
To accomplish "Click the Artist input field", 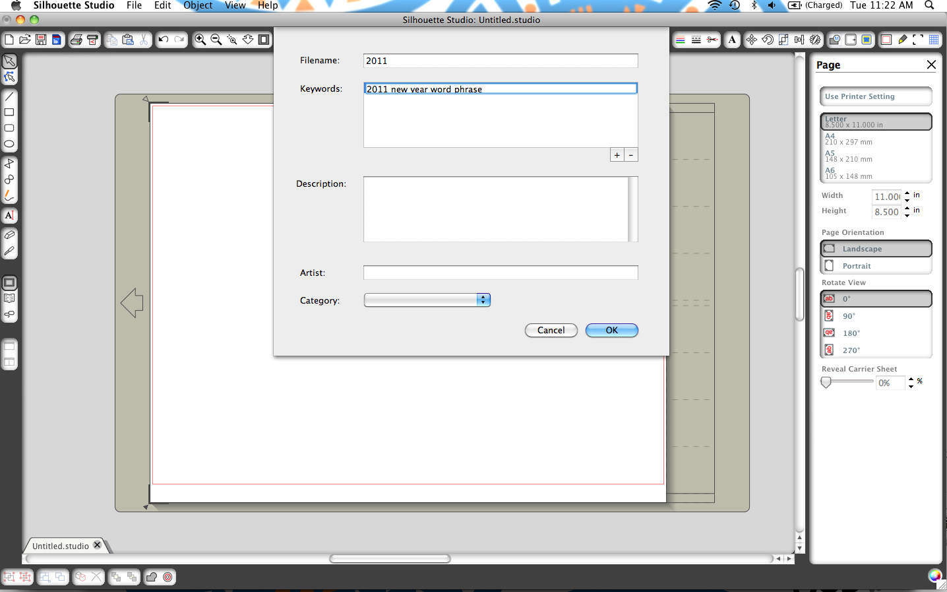I will (501, 273).
